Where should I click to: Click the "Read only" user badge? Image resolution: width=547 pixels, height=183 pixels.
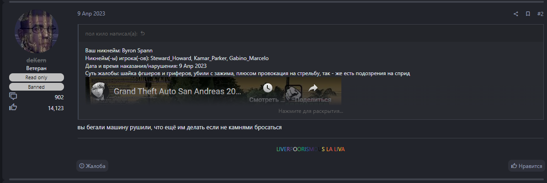pyautogui.click(x=36, y=77)
